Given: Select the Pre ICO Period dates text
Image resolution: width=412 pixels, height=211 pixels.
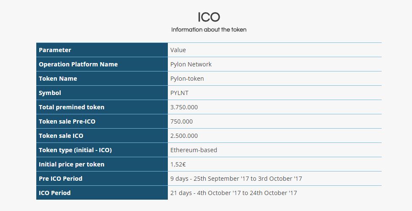Looking at the screenshot, I should click(236, 179).
